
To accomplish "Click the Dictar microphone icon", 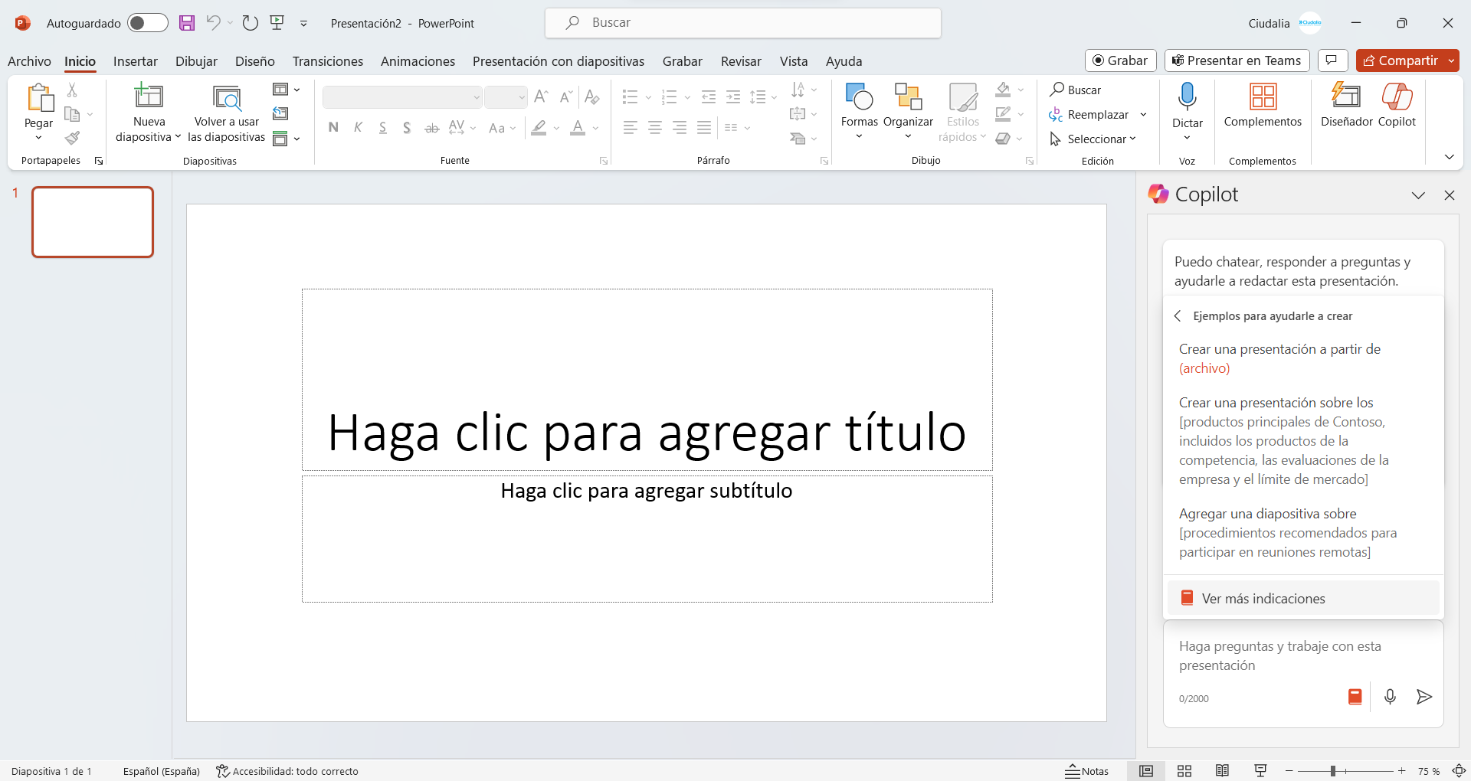I will point(1187,97).
